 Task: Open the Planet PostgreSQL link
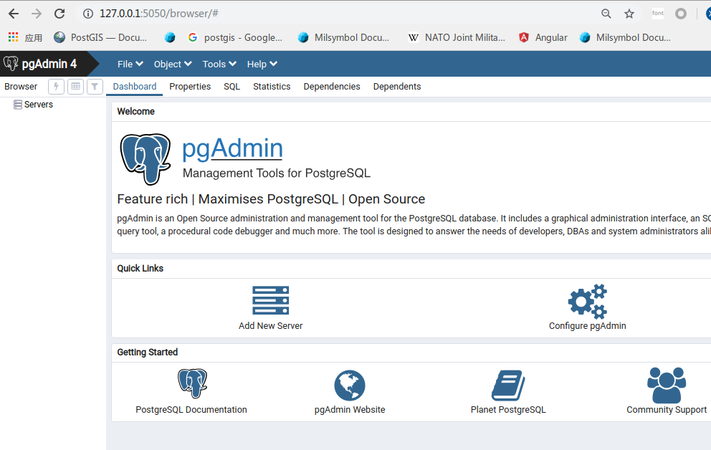(x=508, y=410)
